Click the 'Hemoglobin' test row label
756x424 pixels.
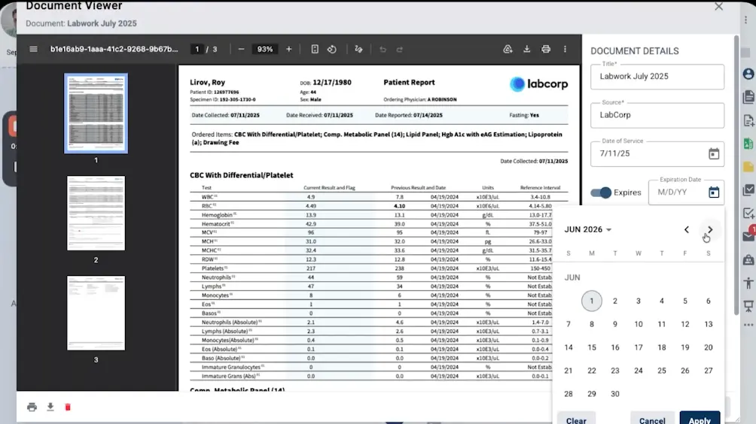coord(217,215)
